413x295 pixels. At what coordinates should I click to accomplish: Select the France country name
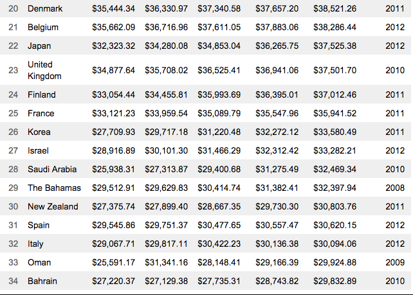(41, 114)
